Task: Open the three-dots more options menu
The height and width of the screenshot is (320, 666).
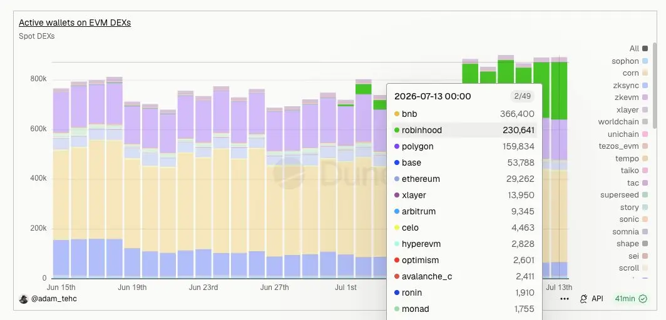Action: click(x=564, y=299)
